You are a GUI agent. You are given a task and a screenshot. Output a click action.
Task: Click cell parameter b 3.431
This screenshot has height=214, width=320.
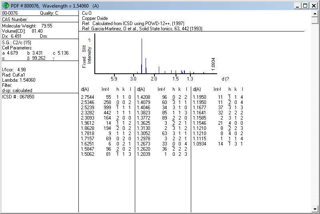(x=35, y=53)
